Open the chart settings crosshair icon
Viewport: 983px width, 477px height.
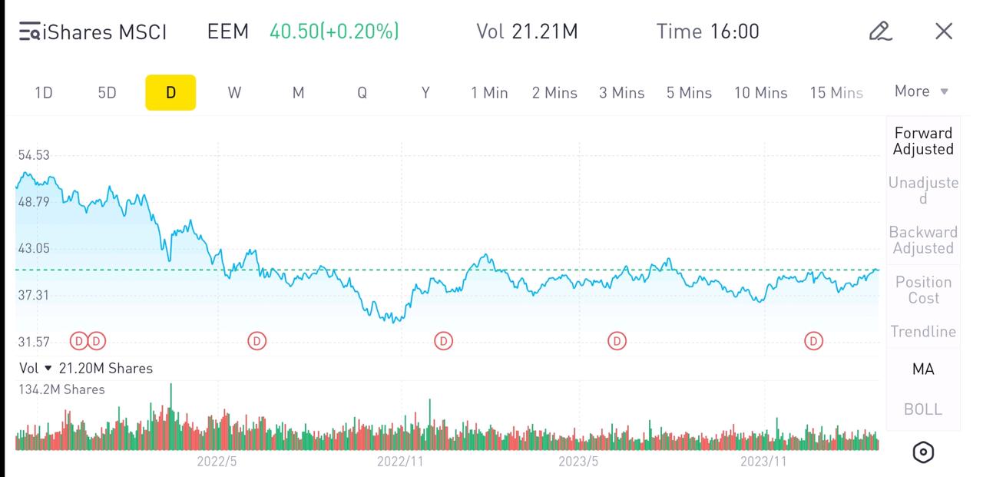tap(924, 452)
